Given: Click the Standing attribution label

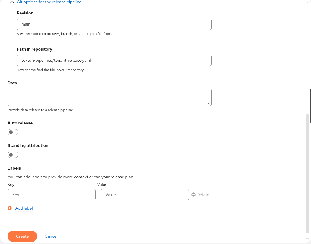Looking at the screenshot, I should click(28, 146).
